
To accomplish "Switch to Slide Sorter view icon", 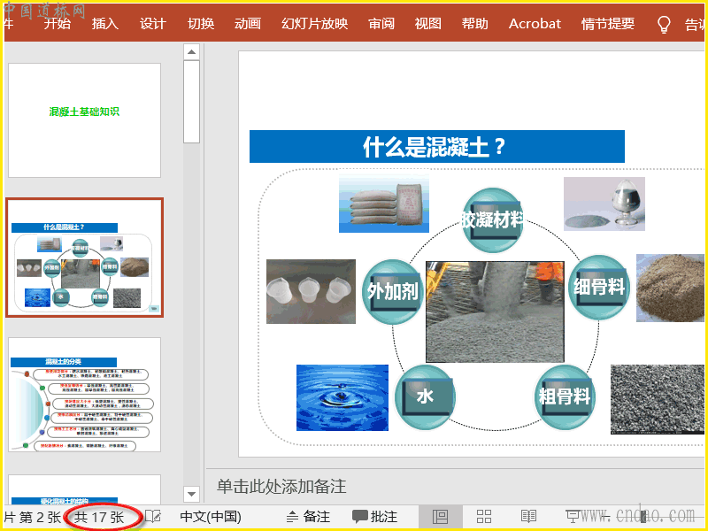I will click(x=484, y=517).
